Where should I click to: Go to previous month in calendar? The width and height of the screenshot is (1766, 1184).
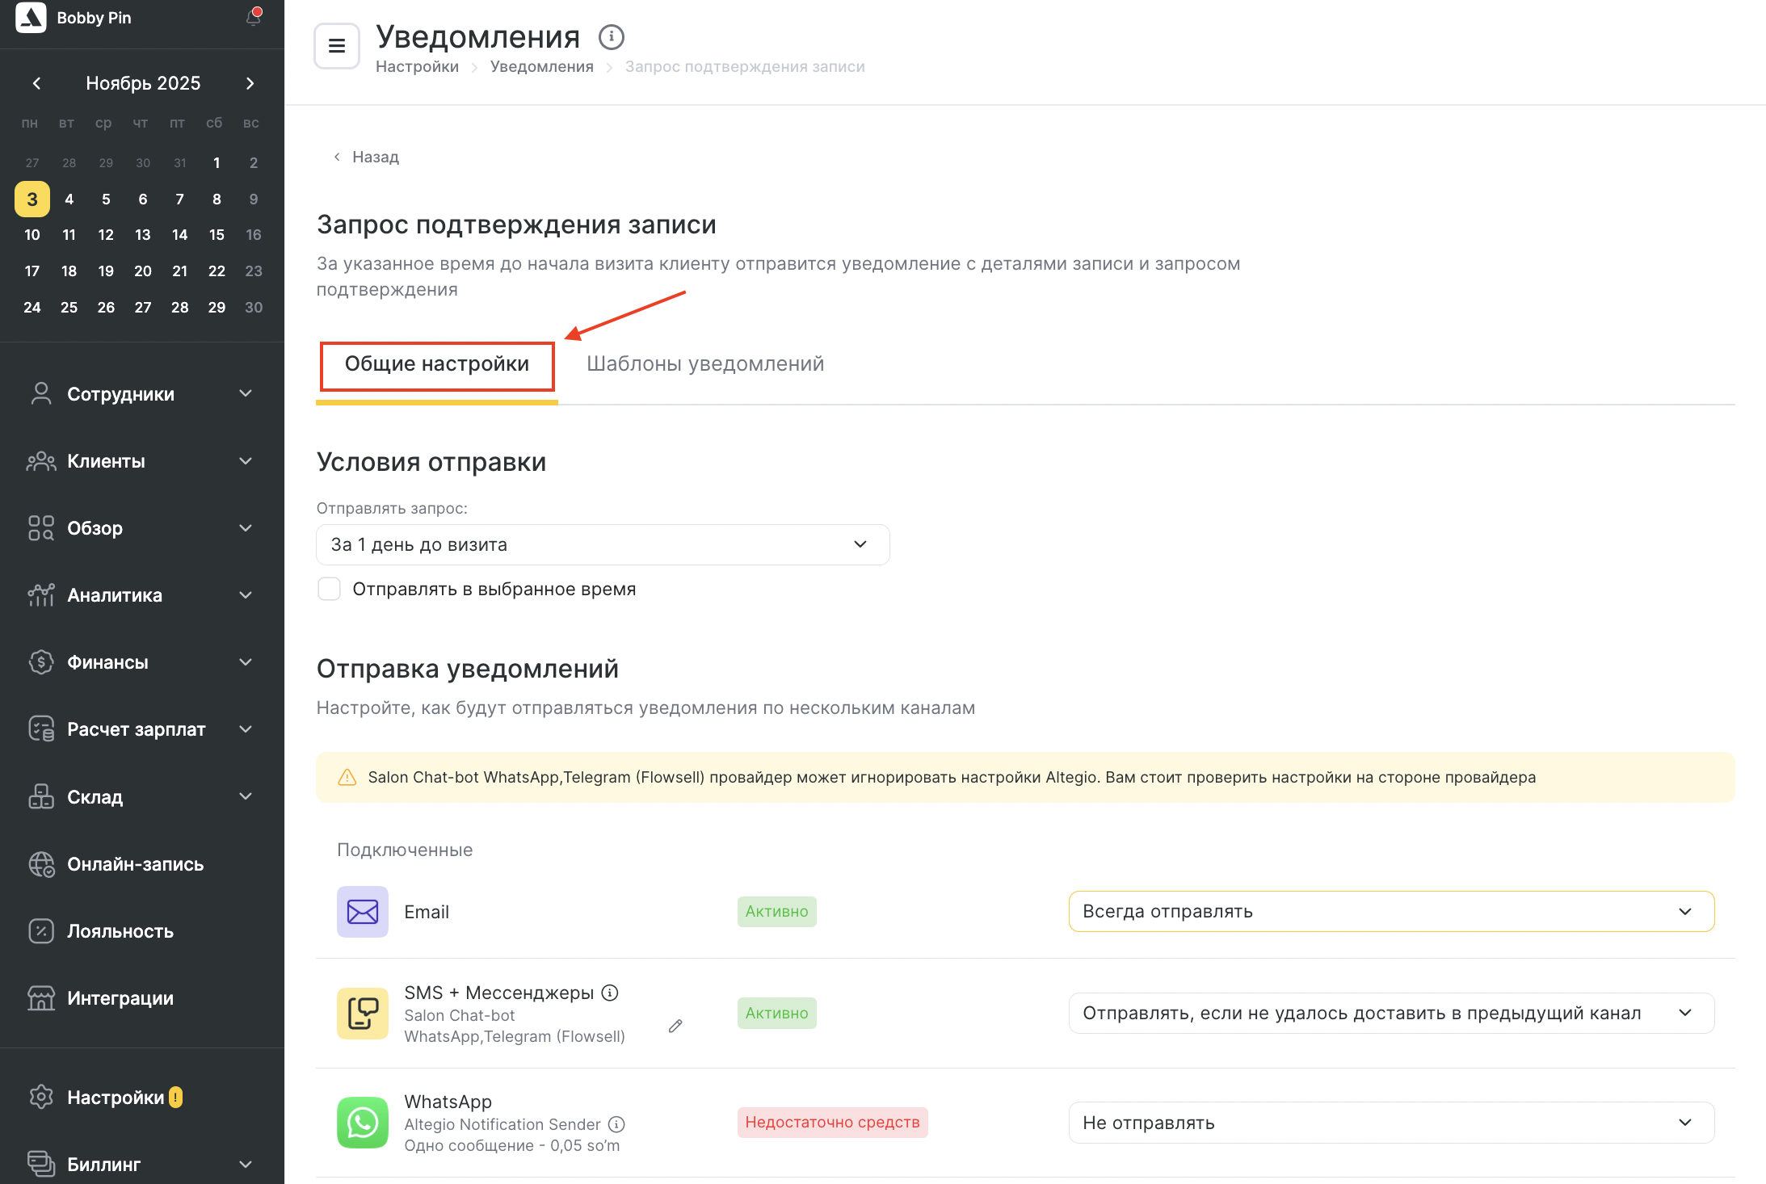(x=36, y=83)
